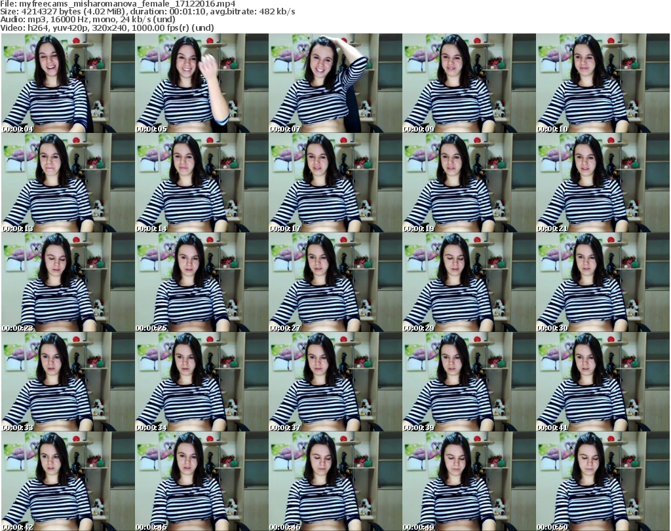
Task: Pick the frame labeled 00:00:10
Action: click(x=602, y=84)
